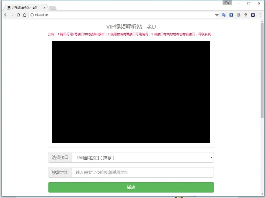Open the gray round extension icon
Viewport: 266px width, 198px height.
(238, 15)
